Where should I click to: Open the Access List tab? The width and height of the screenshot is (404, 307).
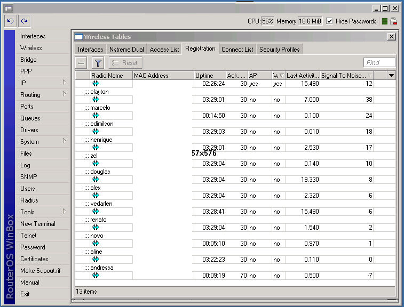(x=164, y=50)
